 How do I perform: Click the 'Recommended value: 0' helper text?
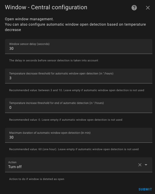(x=66, y=120)
